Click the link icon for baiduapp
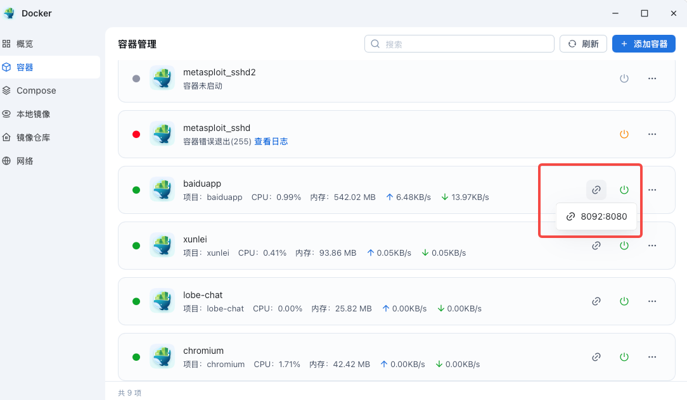The image size is (687, 400). pyautogui.click(x=596, y=189)
